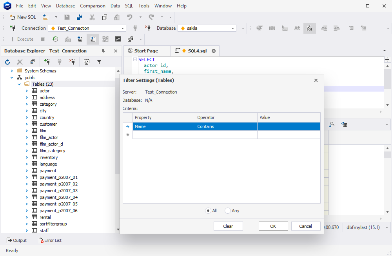This screenshot has height=256, width=392.
Task: Click the Decrease indent icon
Action: coord(324,28)
